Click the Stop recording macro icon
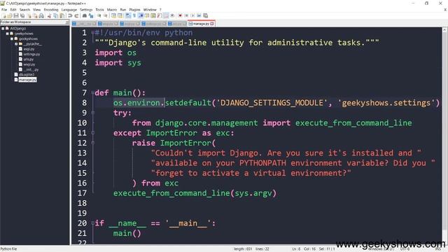Screen dimensions: 448x252 point(187,15)
